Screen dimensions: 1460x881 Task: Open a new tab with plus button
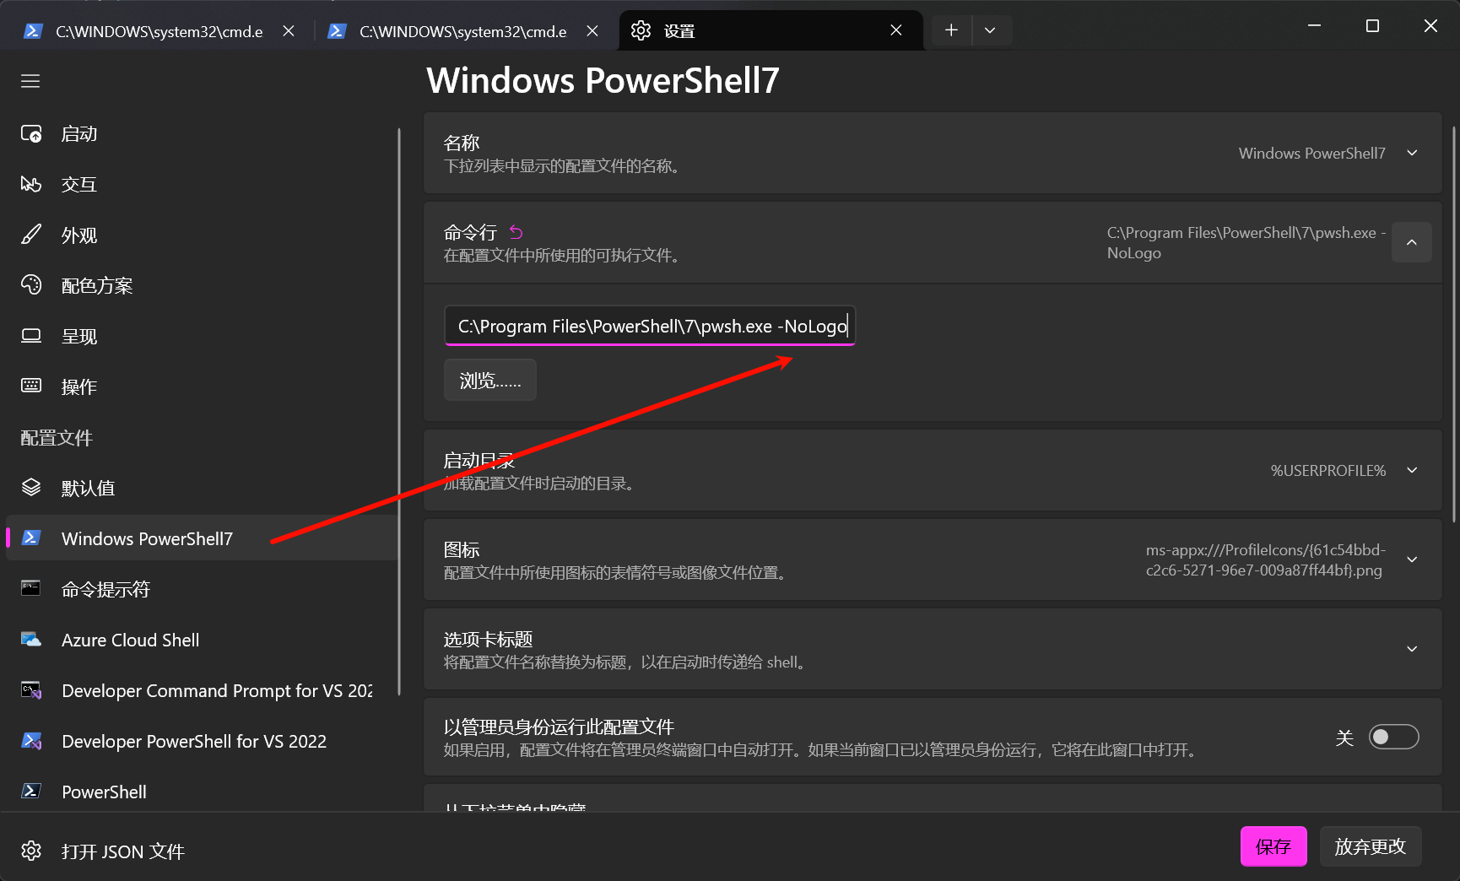[951, 30]
